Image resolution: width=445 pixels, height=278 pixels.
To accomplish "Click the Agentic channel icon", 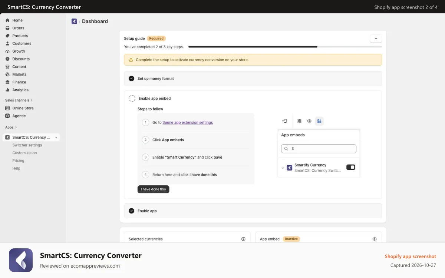I will click(x=7, y=116).
